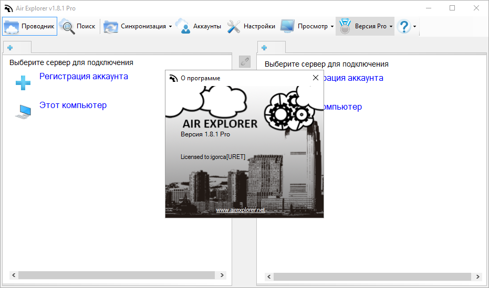Expand the help dropdown arrow
The image size is (489, 288).
(x=414, y=26)
